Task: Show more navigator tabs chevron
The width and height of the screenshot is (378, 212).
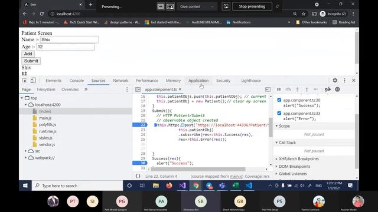Action: click(86, 90)
